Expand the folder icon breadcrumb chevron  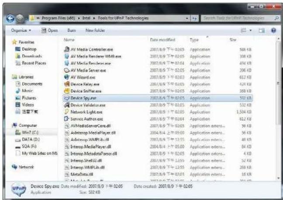click(38, 18)
